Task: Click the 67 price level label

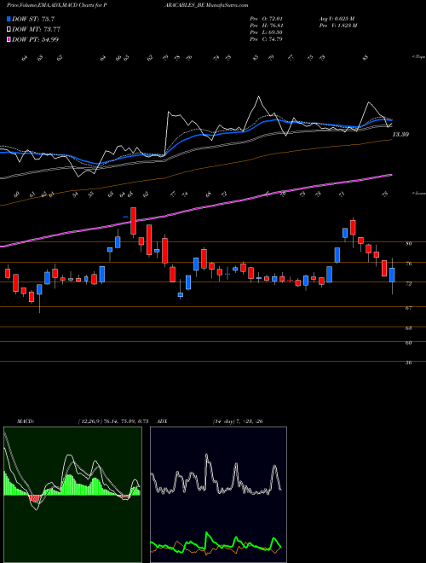Action: click(x=408, y=308)
